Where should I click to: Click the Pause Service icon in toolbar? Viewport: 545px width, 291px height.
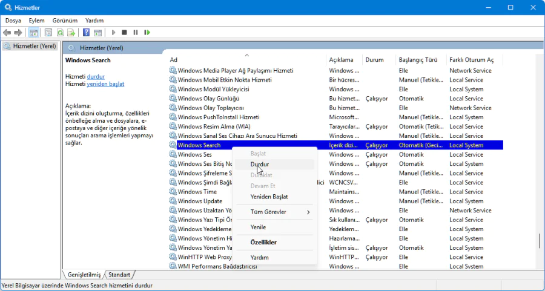(x=136, y=33)
